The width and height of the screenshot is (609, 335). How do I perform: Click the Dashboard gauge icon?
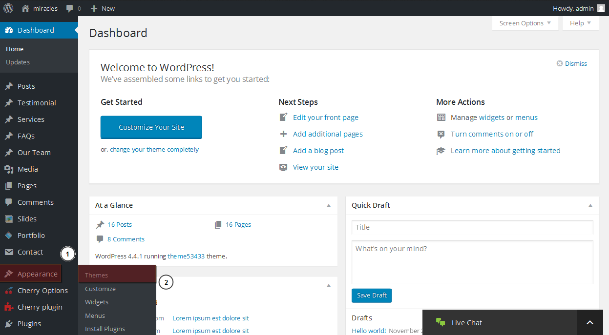[x=9, y=30]
